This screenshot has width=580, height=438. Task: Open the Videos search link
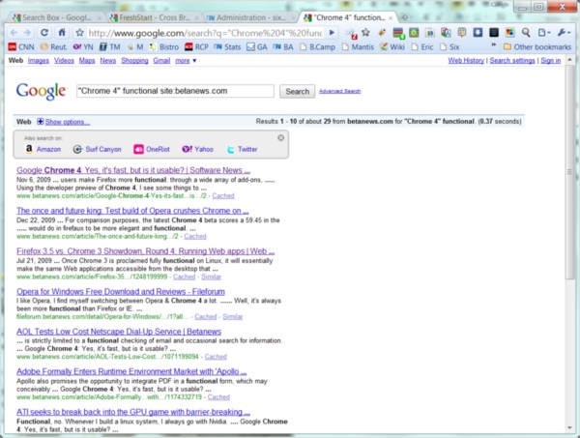point(64,61)
